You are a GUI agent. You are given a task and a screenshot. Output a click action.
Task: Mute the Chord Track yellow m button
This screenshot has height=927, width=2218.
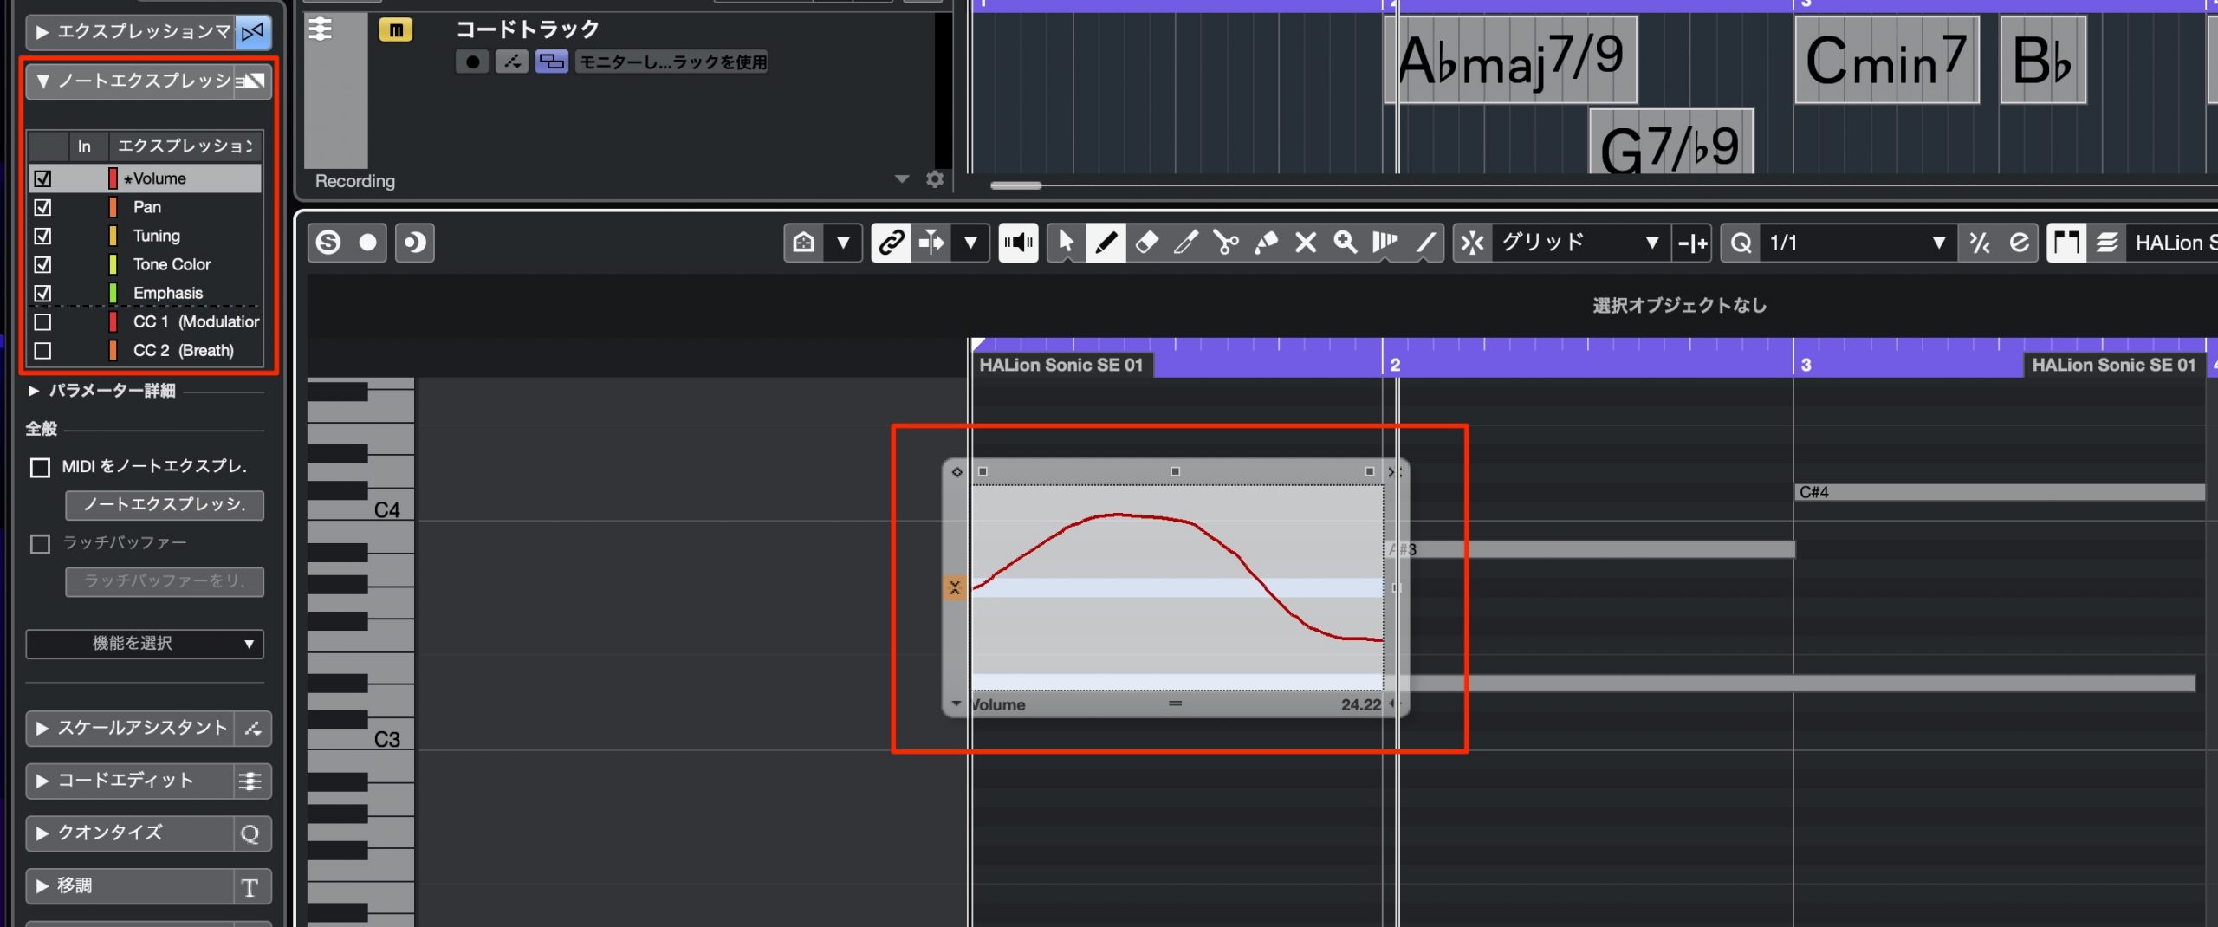[x=396, y=30]
